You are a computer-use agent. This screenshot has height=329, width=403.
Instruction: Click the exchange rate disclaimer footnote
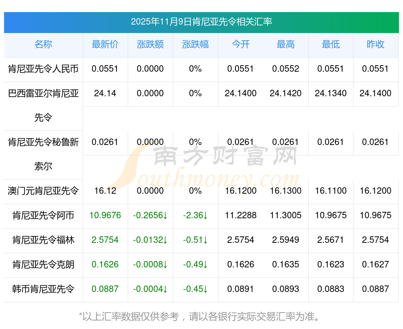pyautogui.click(x=201, y=317)
